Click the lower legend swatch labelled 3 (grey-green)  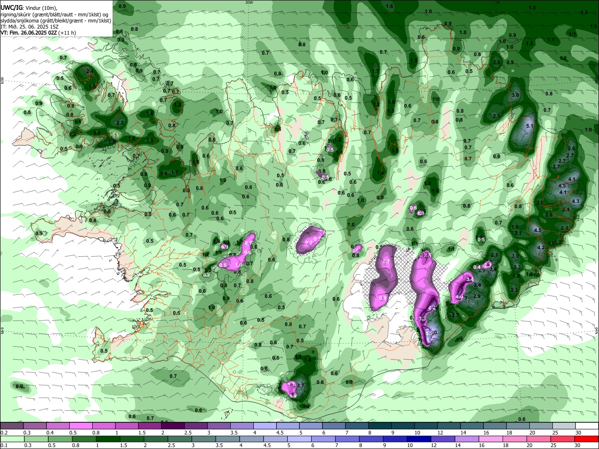coord(203,439)
